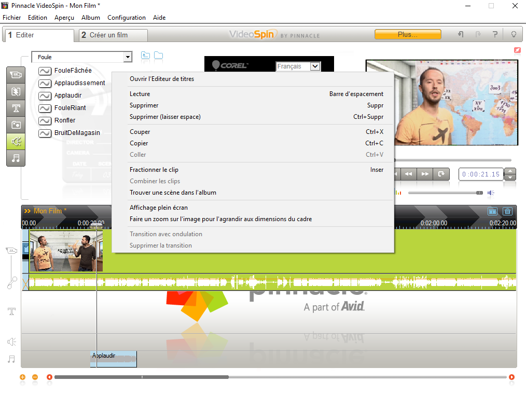Click the timeline scroll left arrow
Screen dimensions: 526x395
point(49,377)
